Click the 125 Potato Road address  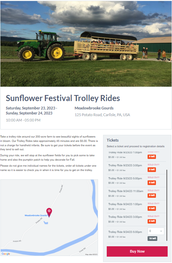(x=102, y=115)
